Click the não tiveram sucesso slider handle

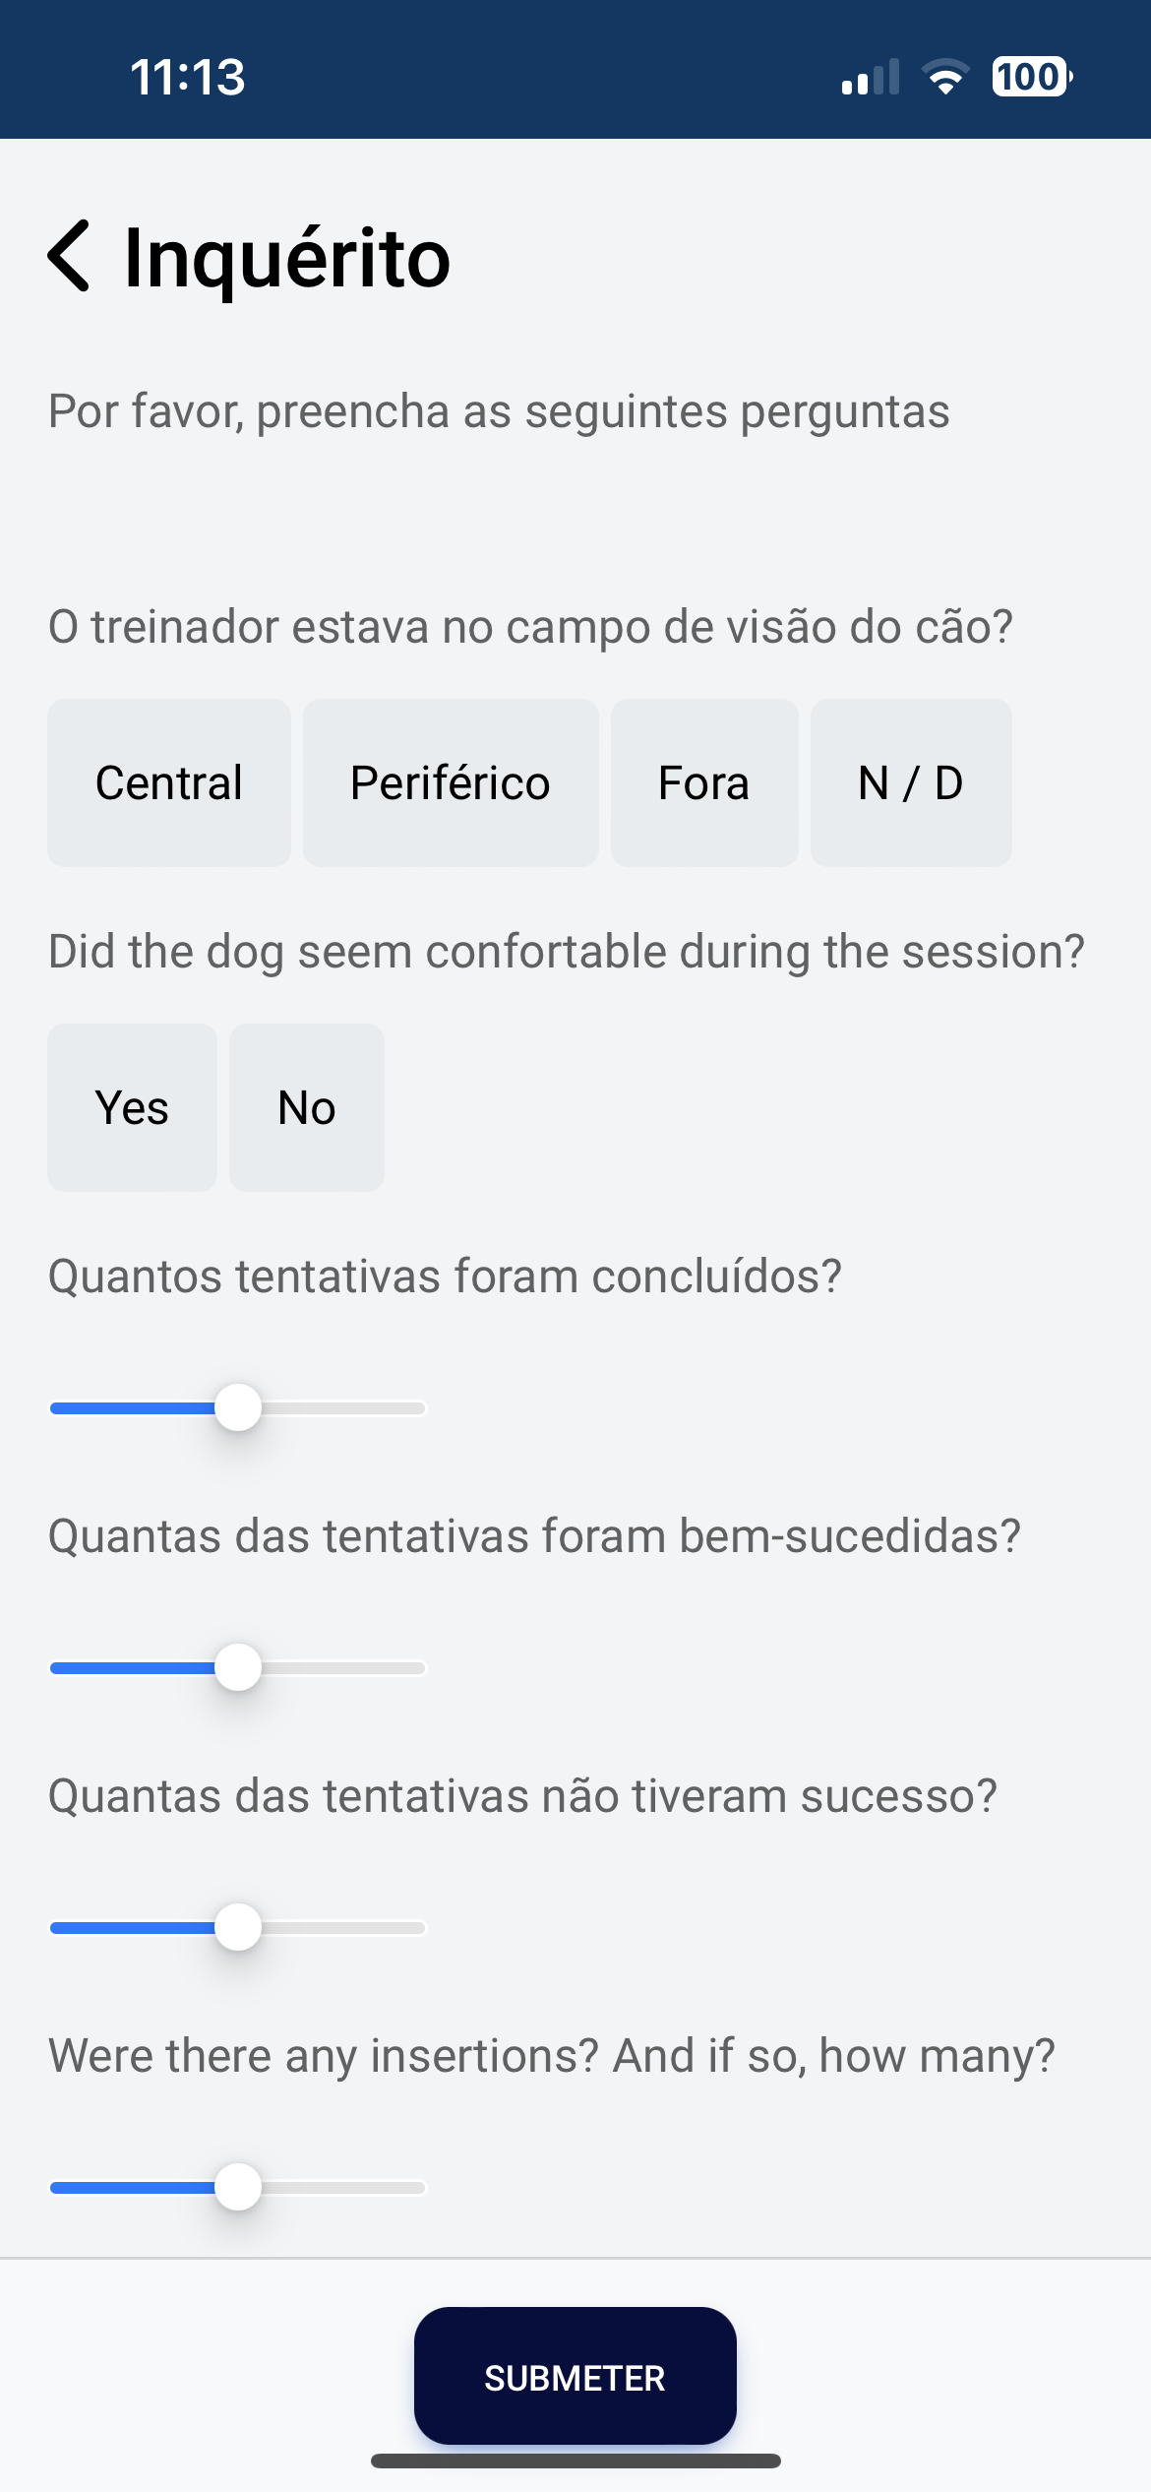(238, 1927)
